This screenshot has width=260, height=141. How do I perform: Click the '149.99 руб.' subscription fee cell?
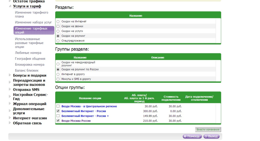(150, 116)
